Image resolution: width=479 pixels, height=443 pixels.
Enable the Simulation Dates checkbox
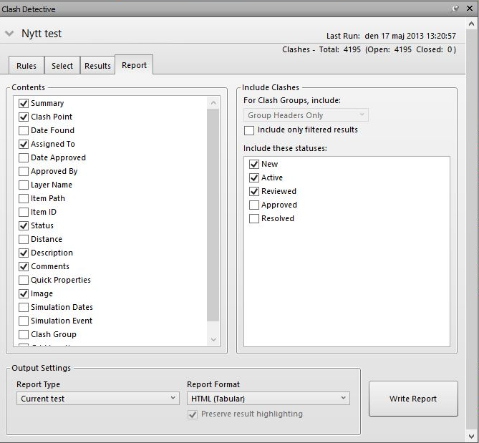click(x=24, y=307)
